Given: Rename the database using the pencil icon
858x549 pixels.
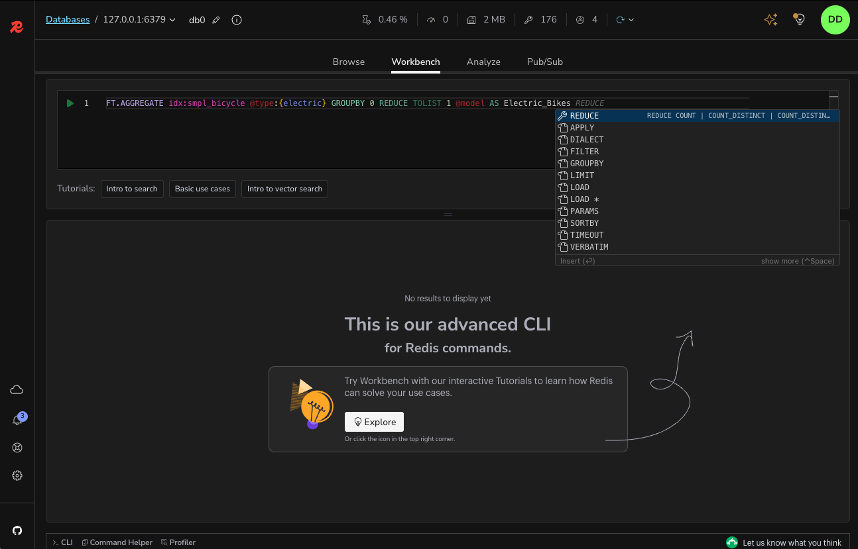Looking at the screenshot, I should click(215, 20).
